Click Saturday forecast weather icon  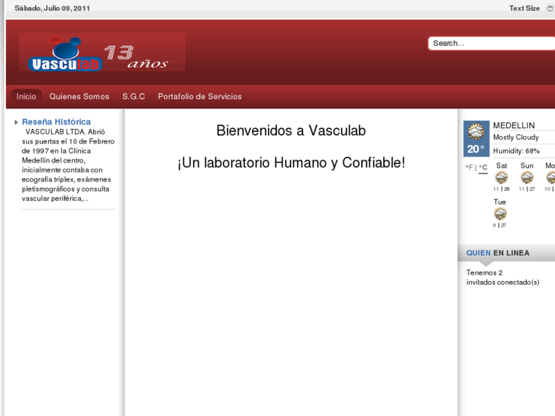coord(502,177)
